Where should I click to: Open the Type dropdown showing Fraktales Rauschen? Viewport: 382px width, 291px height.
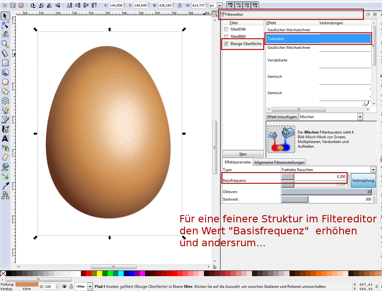point(373,170)
